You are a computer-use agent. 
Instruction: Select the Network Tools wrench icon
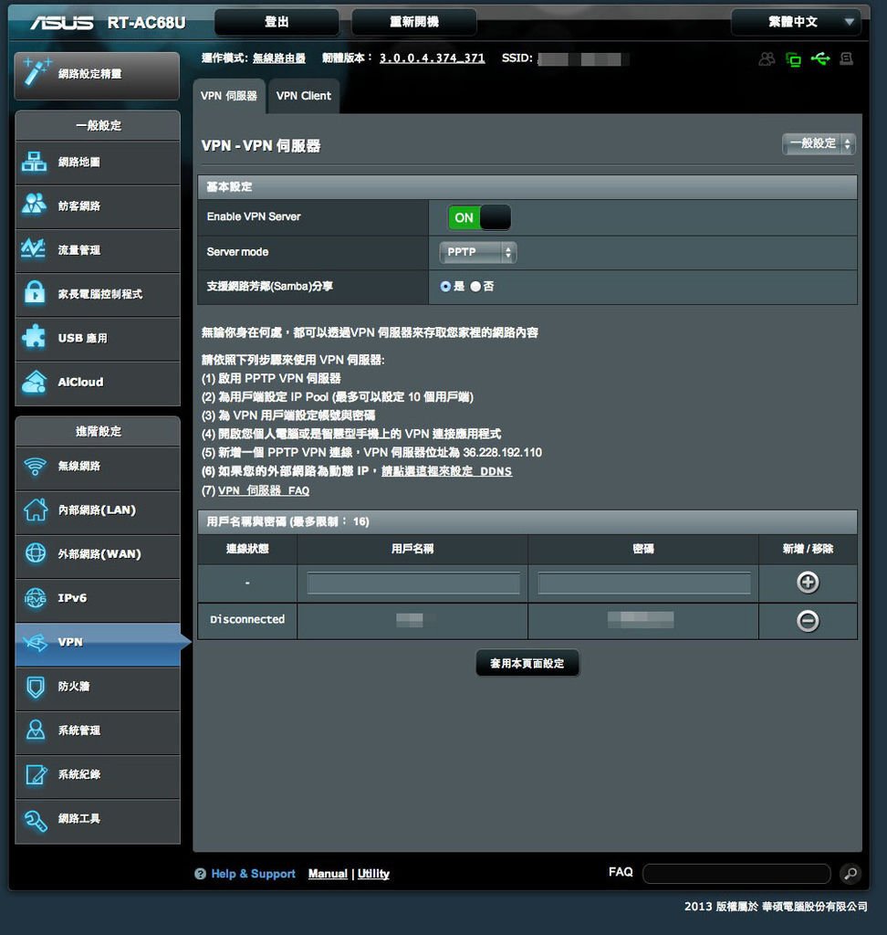click(36, 819)
